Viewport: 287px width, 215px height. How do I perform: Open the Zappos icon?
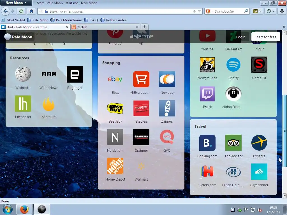click(167, 108)
